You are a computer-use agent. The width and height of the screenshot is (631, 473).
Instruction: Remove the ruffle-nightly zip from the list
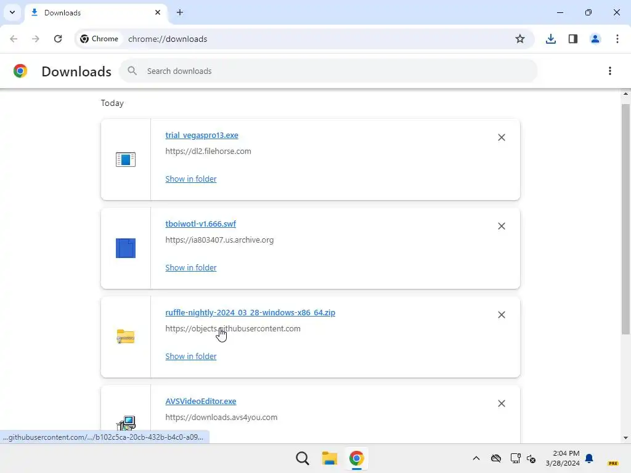pyautogui.click(x=502, y=315)
